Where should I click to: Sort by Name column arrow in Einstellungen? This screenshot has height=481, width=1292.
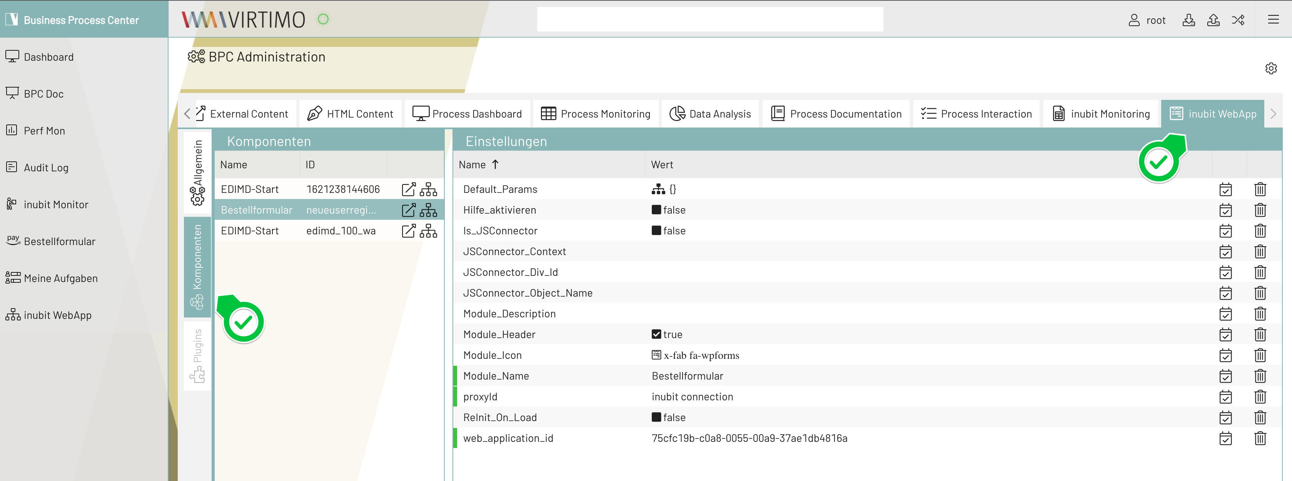pyautogui.click(x=496, y=164)
